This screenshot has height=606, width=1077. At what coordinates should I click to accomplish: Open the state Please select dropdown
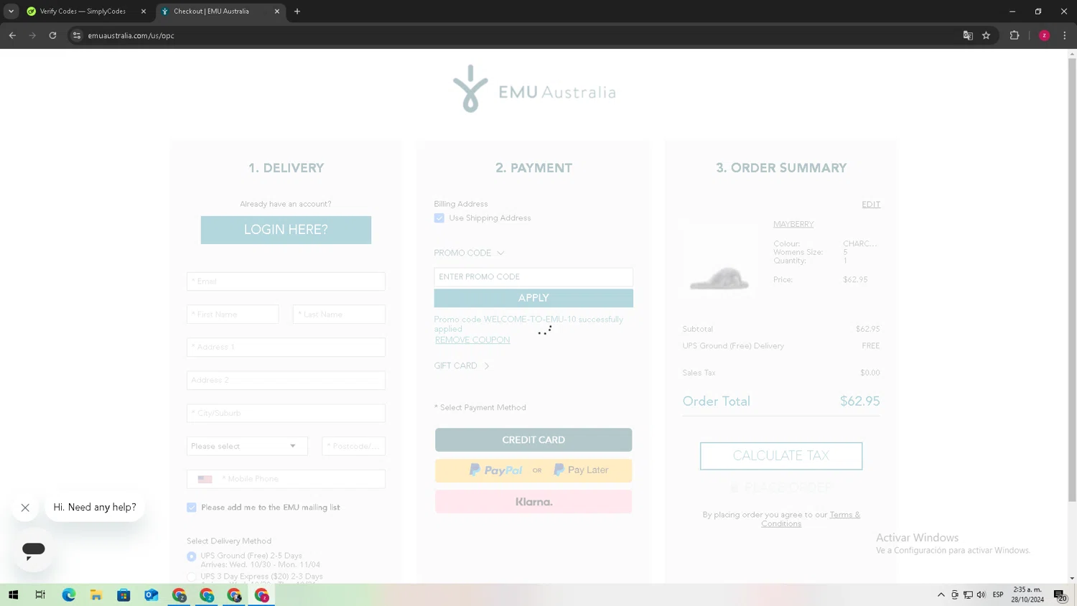[247, 446]
